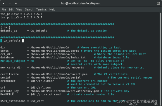Viewport: 162px width, 106px height.
Task: Click the comment 'private random number file'
Action: 92,94
